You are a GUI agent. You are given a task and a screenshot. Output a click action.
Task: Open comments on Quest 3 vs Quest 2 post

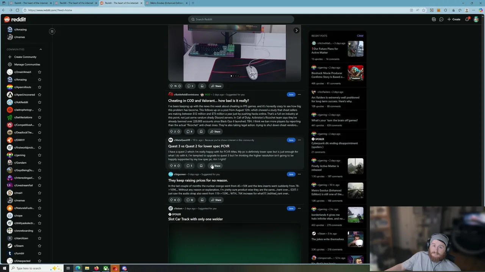pos(189,166)
